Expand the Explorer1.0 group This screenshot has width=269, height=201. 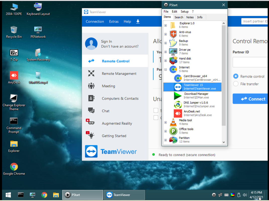[166, 25]
